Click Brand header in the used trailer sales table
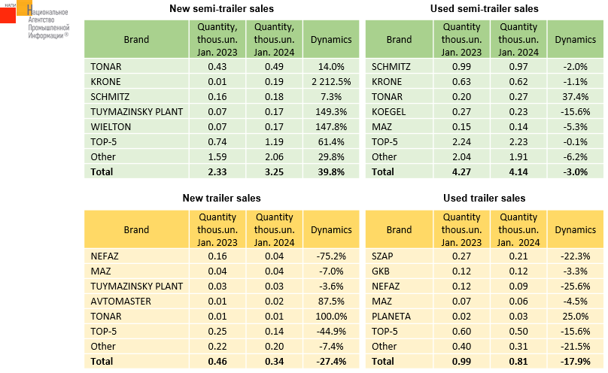The image size is (608, 373). coord(399,229)
